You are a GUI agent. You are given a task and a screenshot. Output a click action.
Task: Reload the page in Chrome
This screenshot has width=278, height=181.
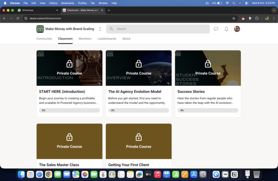[18, 18]
